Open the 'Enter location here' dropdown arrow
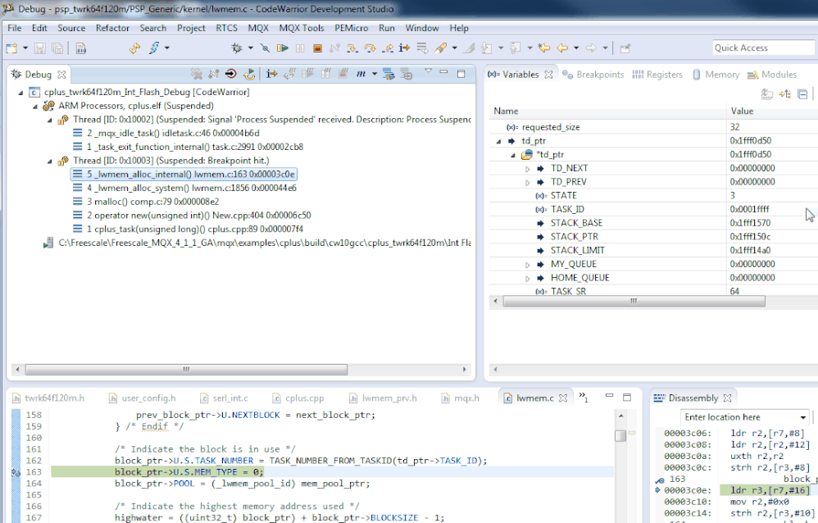The height and width of the screenshot is (523, 818). pos(802,417)
